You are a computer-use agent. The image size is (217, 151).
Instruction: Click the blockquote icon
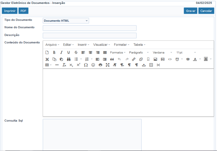[x=112, y=59]
